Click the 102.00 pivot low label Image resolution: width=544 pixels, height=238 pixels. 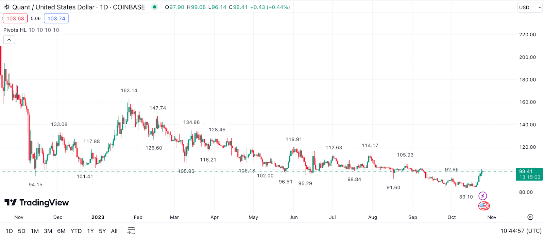(x=265, y=176)
